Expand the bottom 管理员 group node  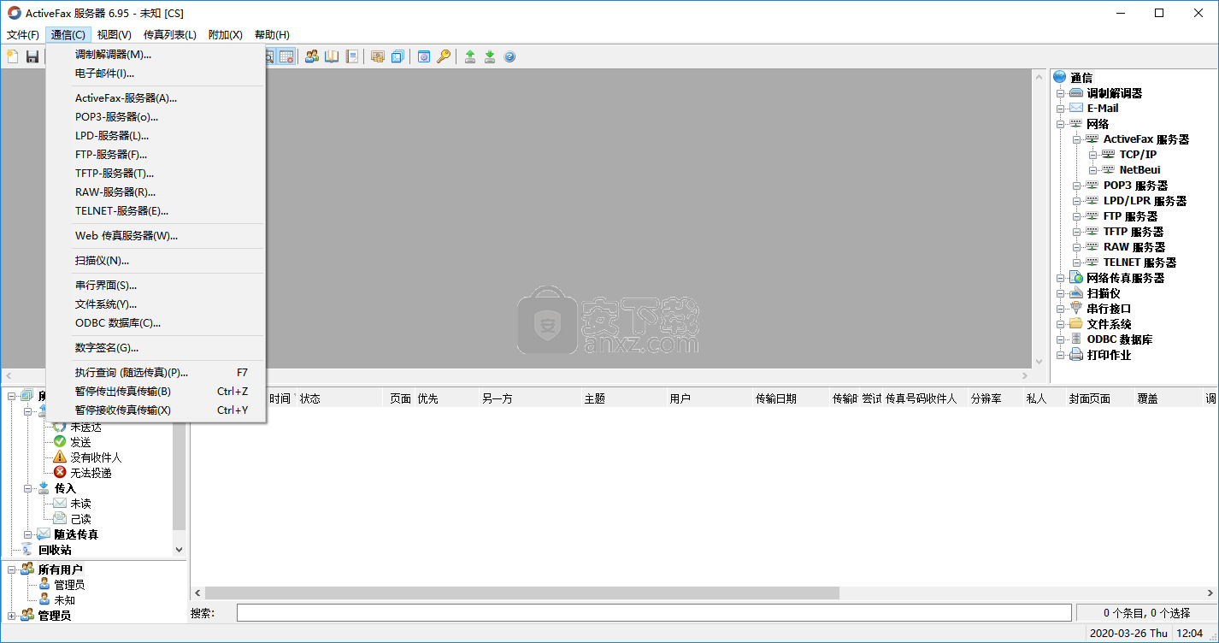[x=12, y=616]
